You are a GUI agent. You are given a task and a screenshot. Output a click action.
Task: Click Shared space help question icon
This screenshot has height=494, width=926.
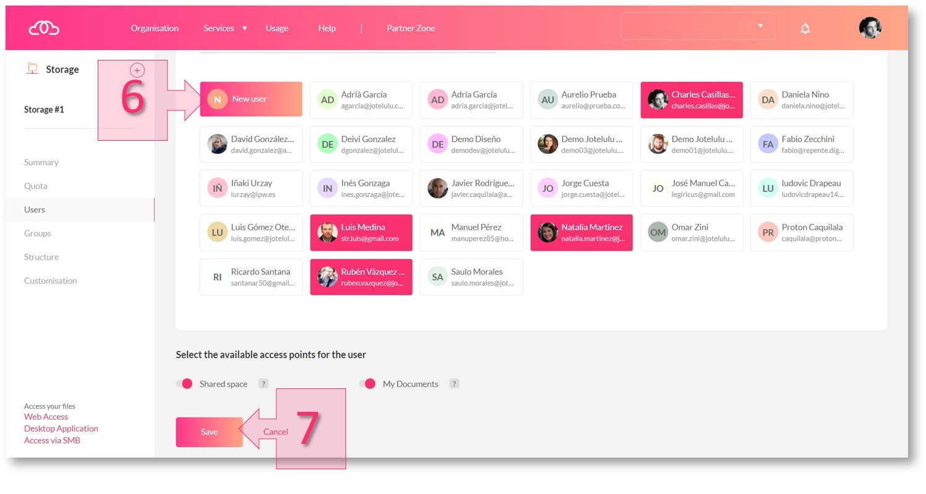(263, 383)
